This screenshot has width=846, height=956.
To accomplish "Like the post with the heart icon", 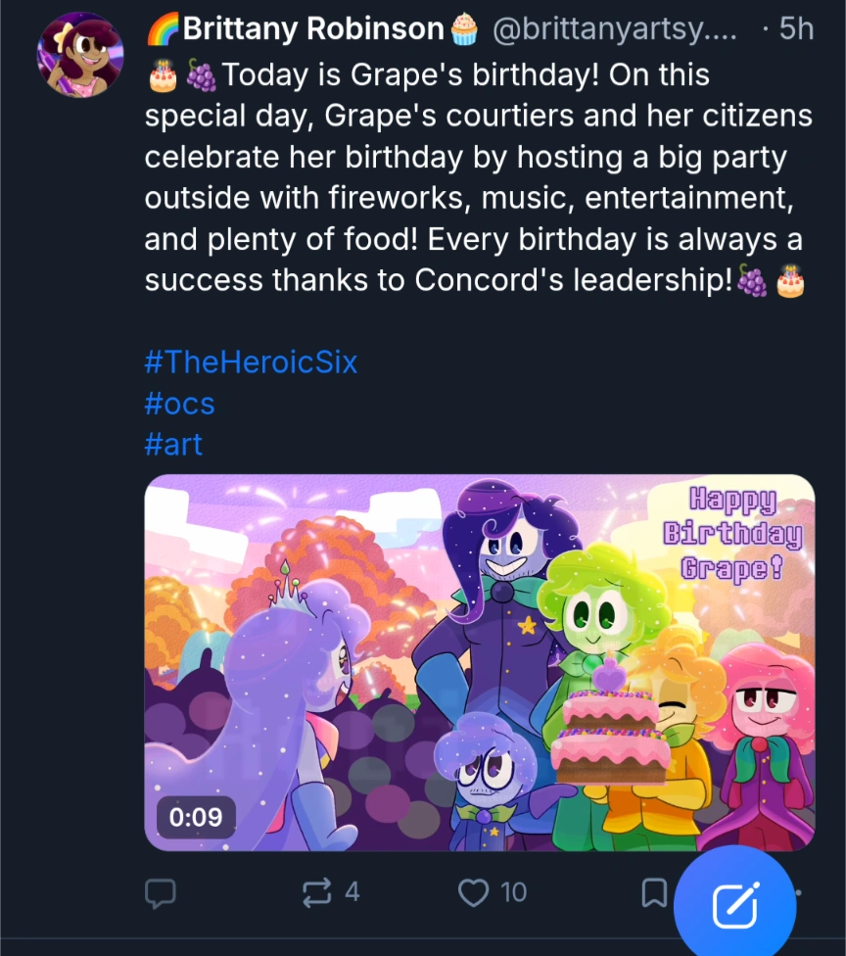I will coord(474,892).
